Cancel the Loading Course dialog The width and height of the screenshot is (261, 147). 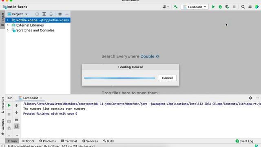pos(167,78)
